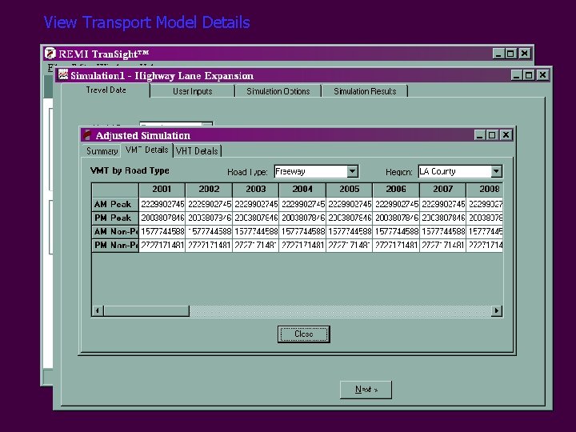Viewport: 576px width, 432px height.
Task: Click the 'View Transport Model Details' heading
Action: 147,22
